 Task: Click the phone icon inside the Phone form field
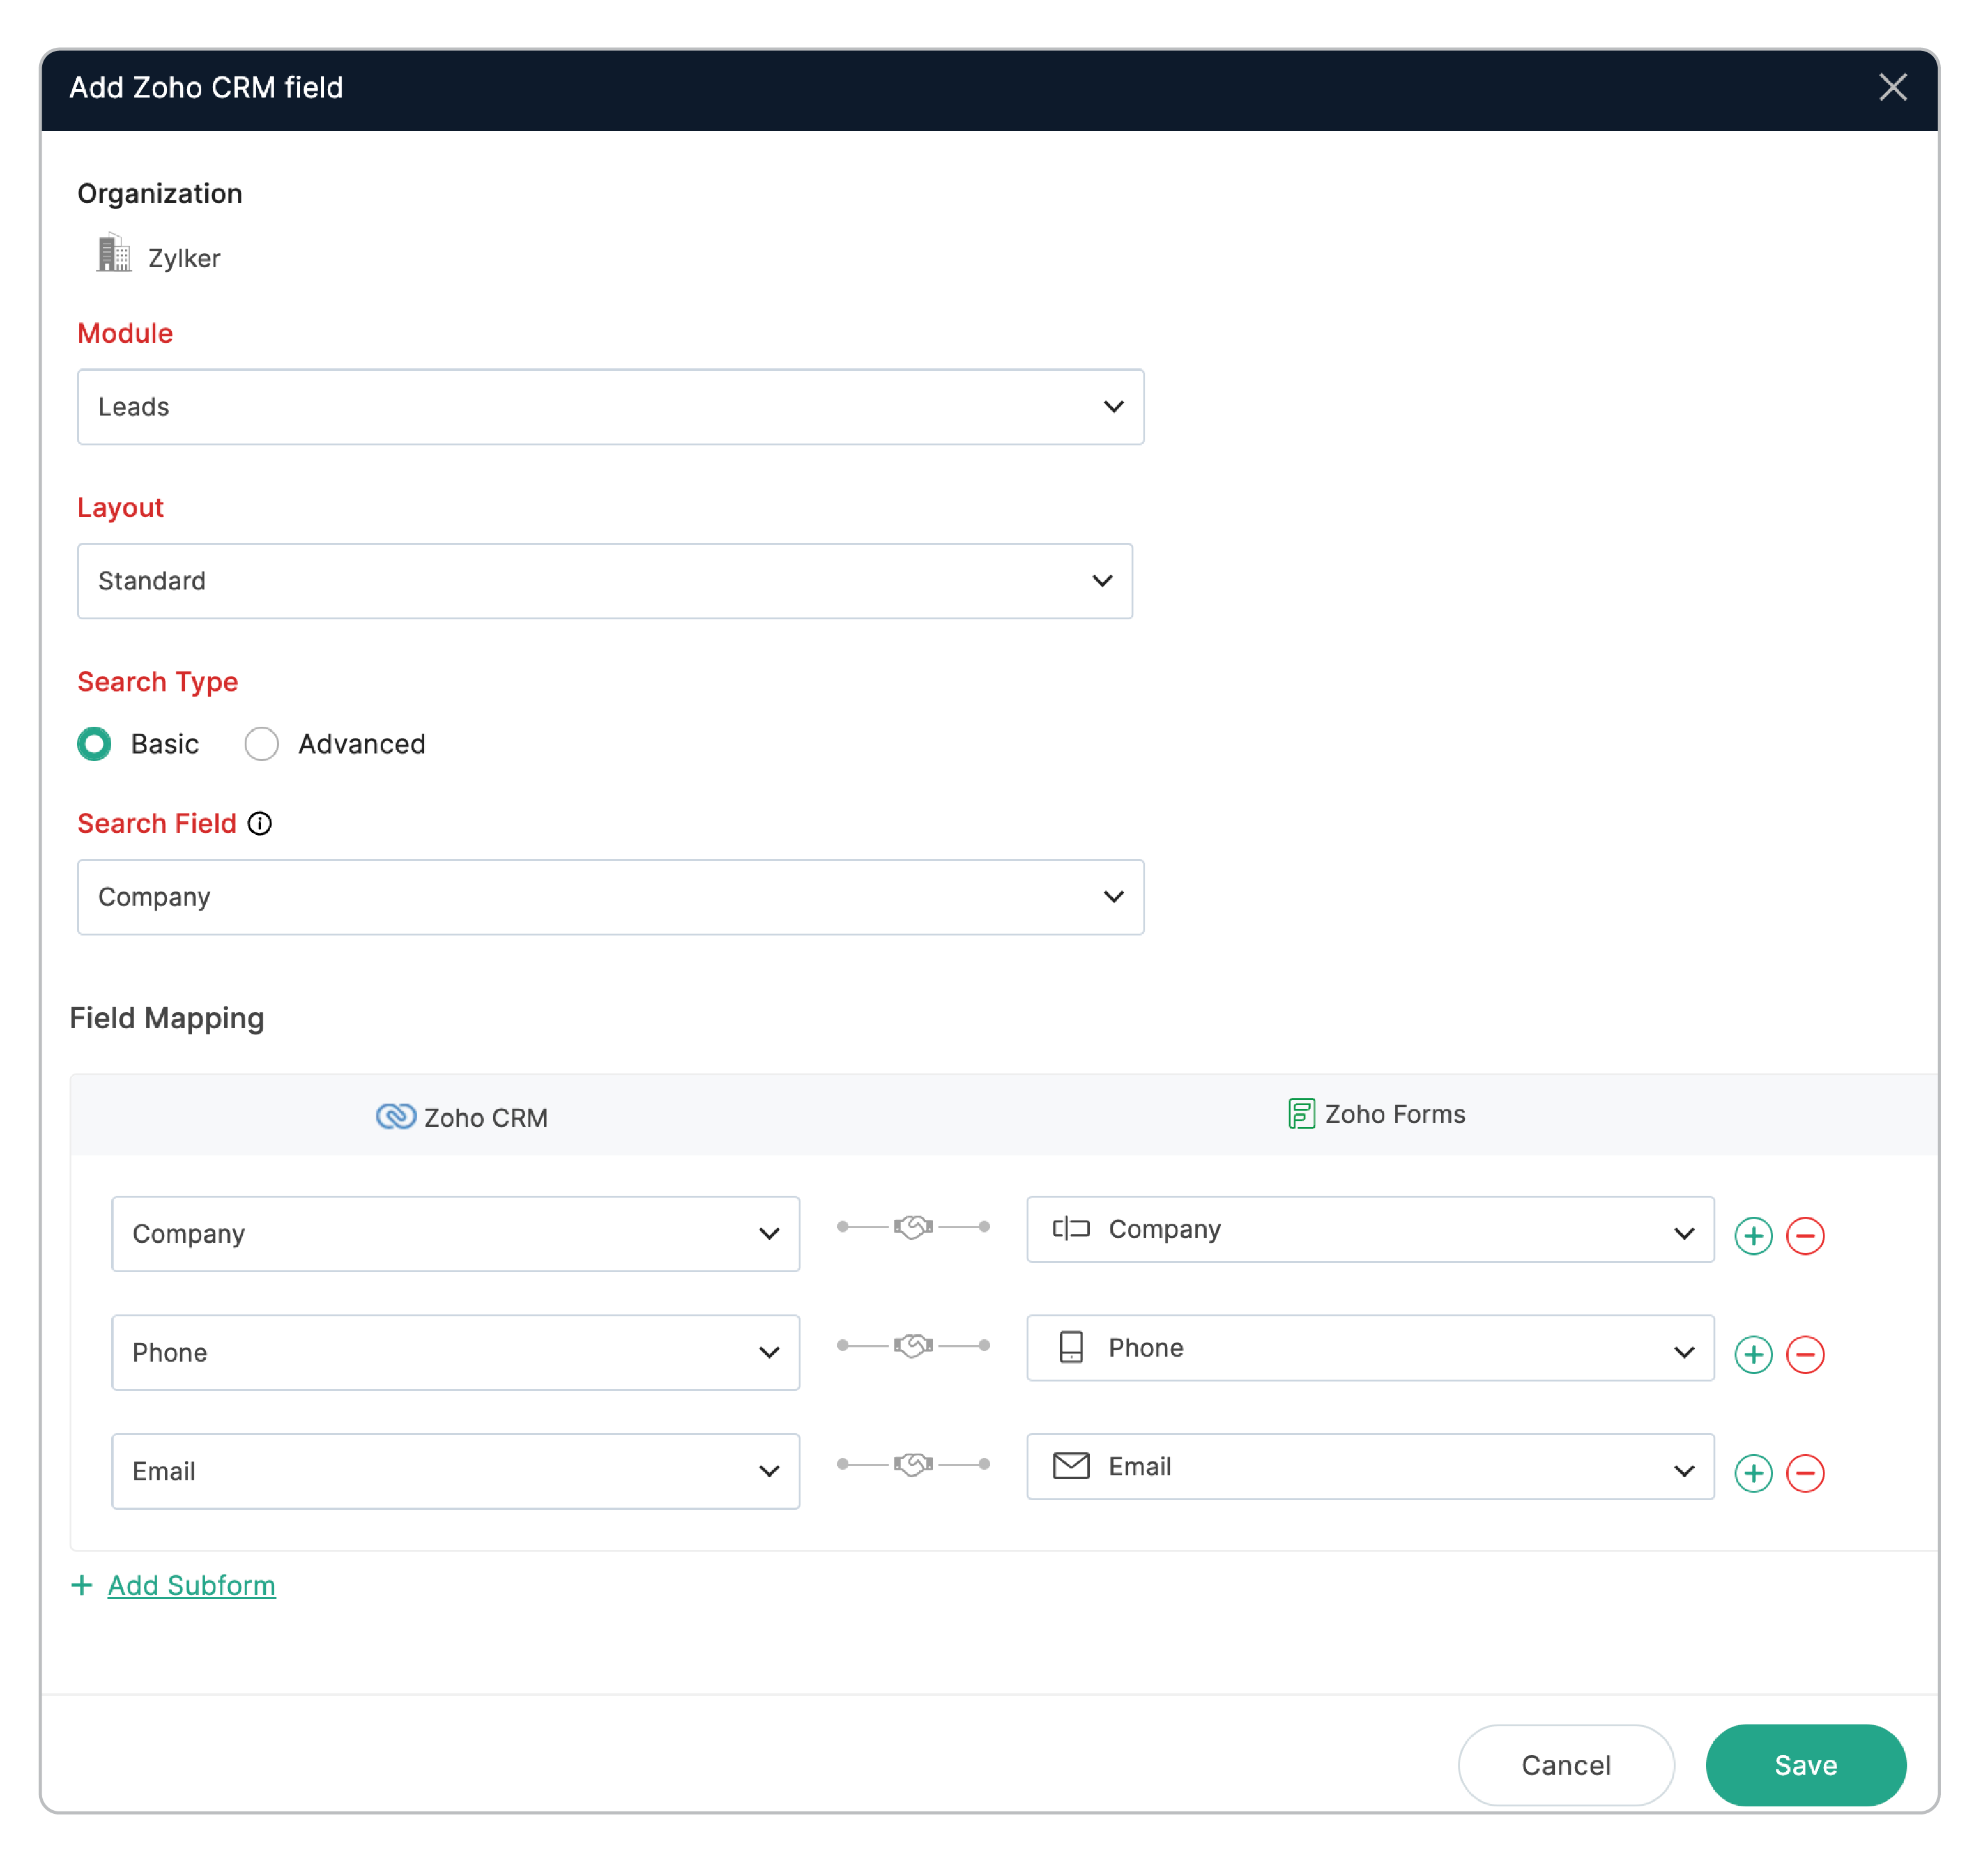click(x=1070, y=1347)
